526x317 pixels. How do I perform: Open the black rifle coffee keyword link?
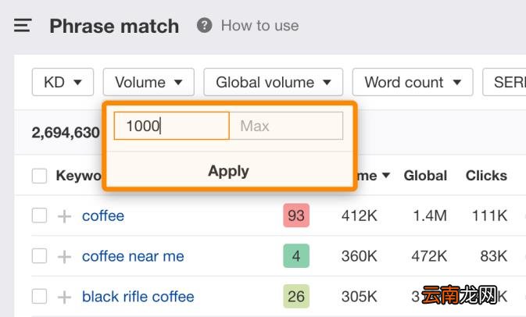tap(138, 297)
